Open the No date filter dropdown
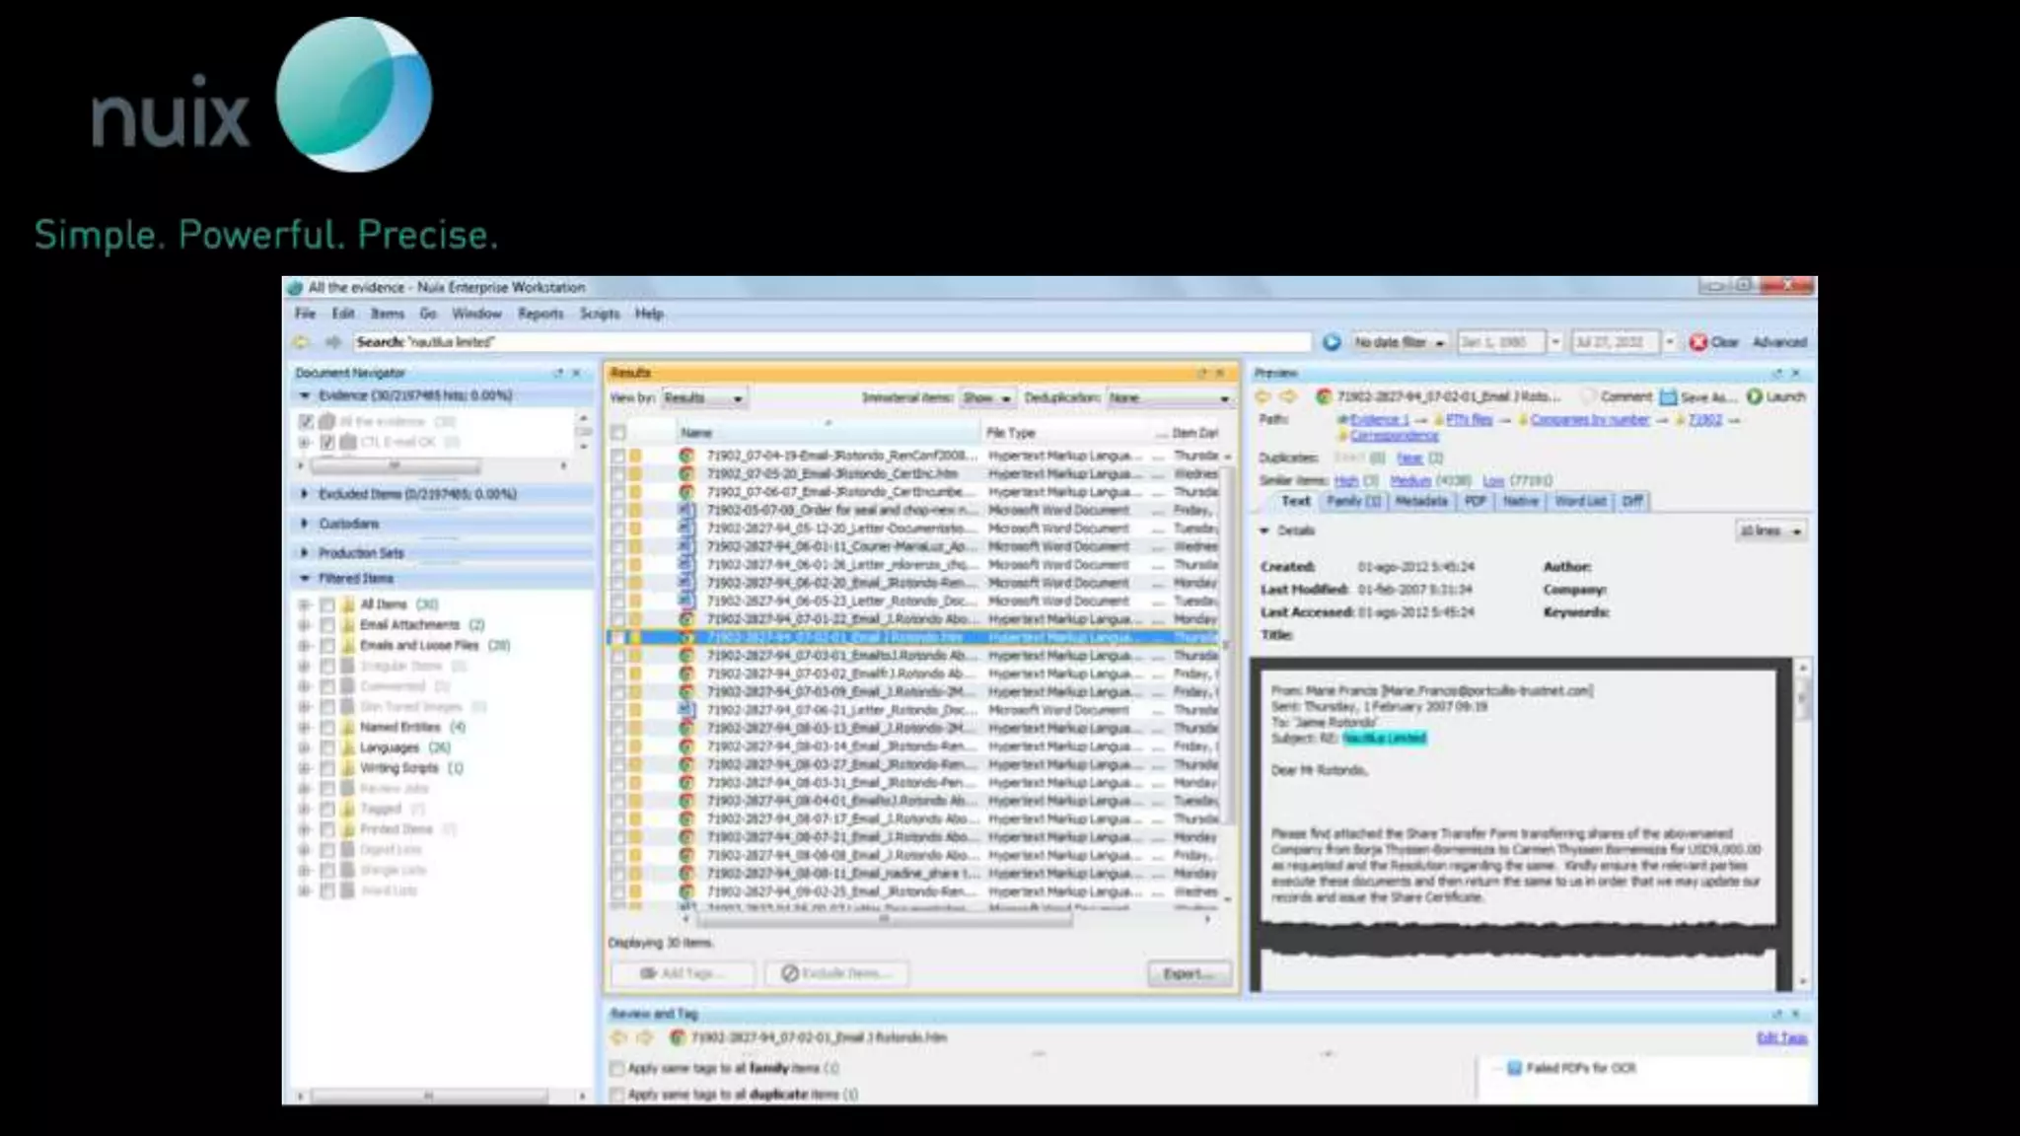 (1399, 342)
